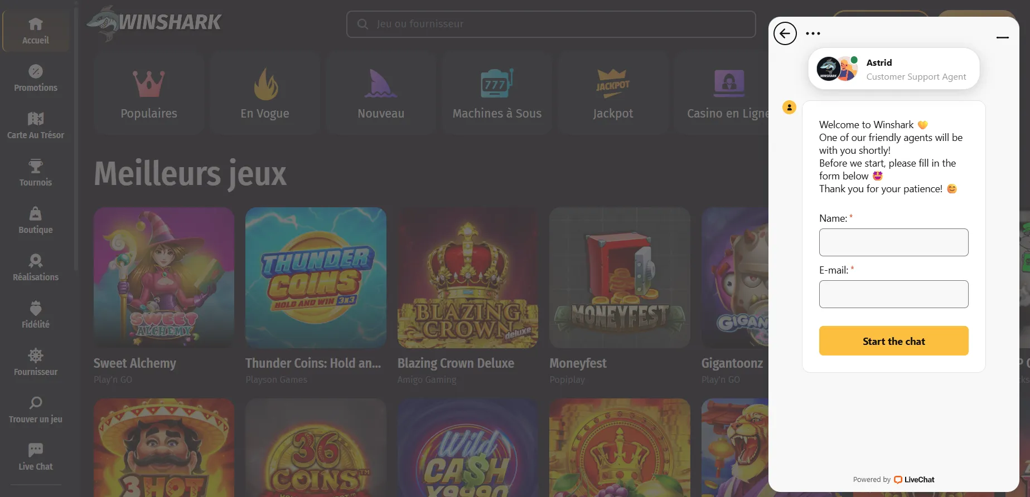Open Blazing Crown Deluxe thumbnail
This screenshot has width=1030, height=497.
[x=468, y=278]
